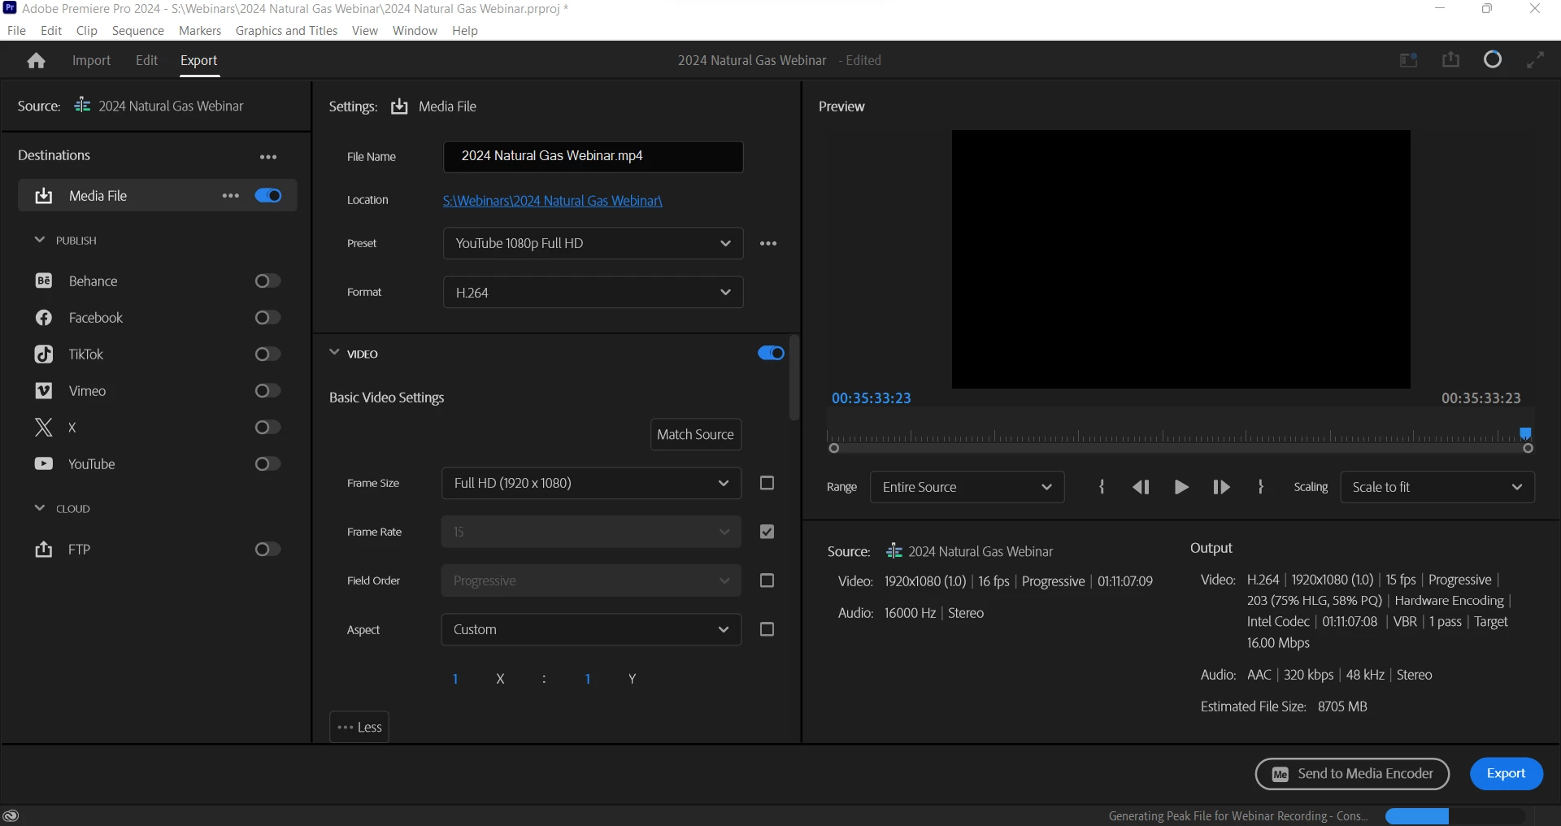Step forward one frame in preview
Screen dimensions: 1561x826
(1221, 487)
